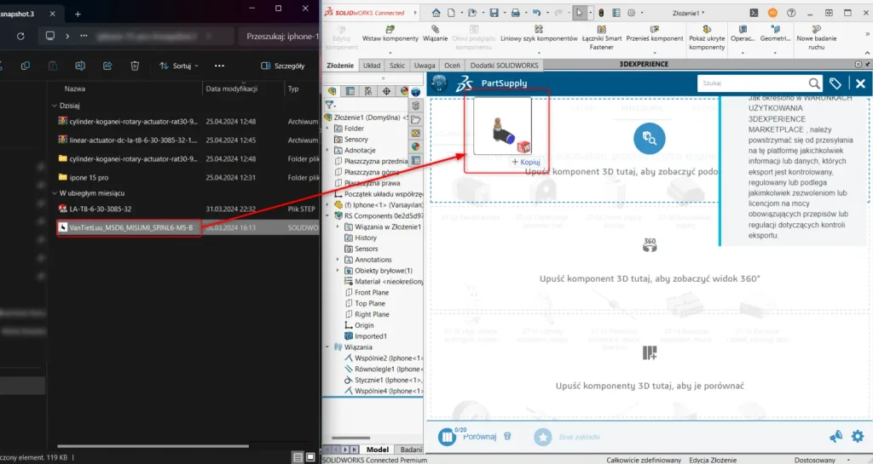Click Liniowy szyk komponentów tool
This screenshot has height=464, width=873.
[x=539, y=34]
